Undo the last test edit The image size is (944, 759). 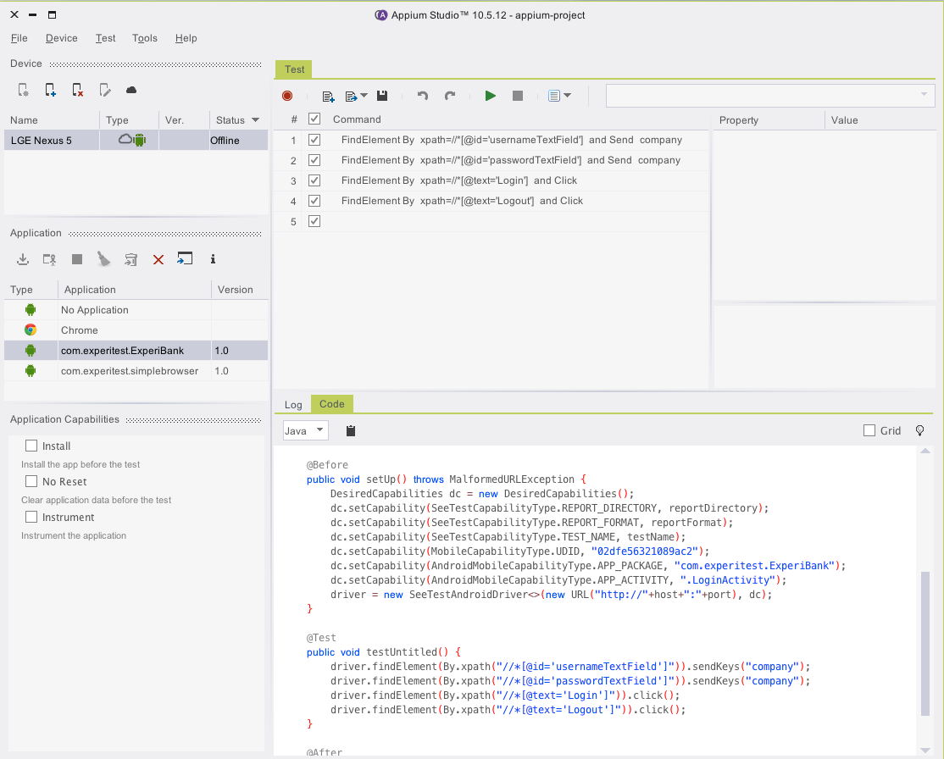coord(423,96)
